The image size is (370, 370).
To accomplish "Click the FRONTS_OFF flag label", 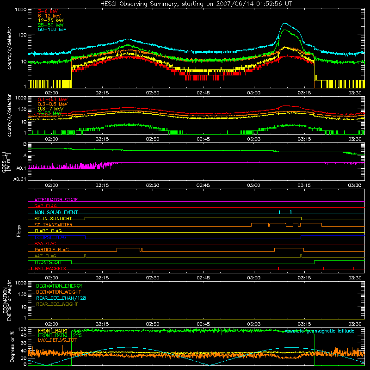I will pyautogui.click(x=49, y=262).
